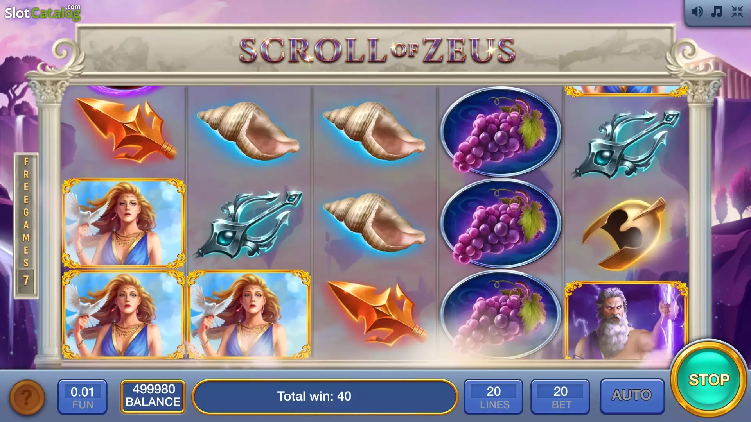Change the coin value 0.01 FUN
Screen dimensions: 751x422
(x=83, y=397)
